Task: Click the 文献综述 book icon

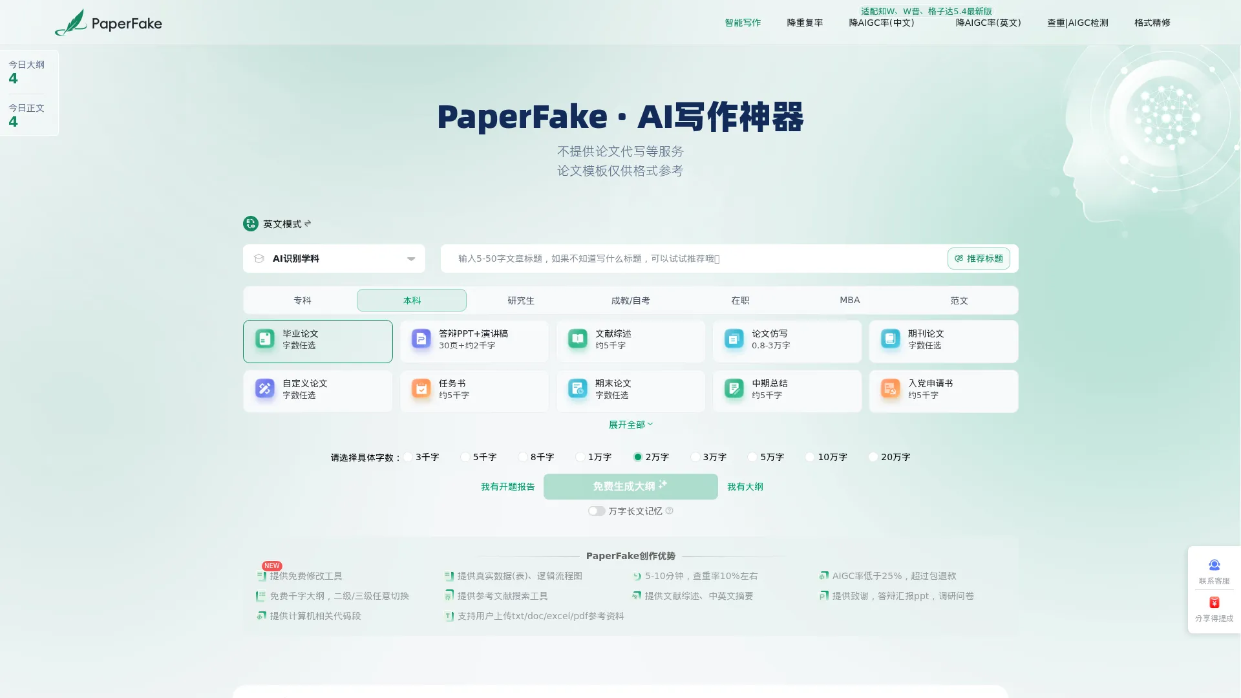Action: (577, 339)
